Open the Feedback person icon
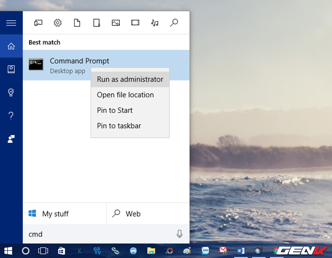 [x=11, y=139]
